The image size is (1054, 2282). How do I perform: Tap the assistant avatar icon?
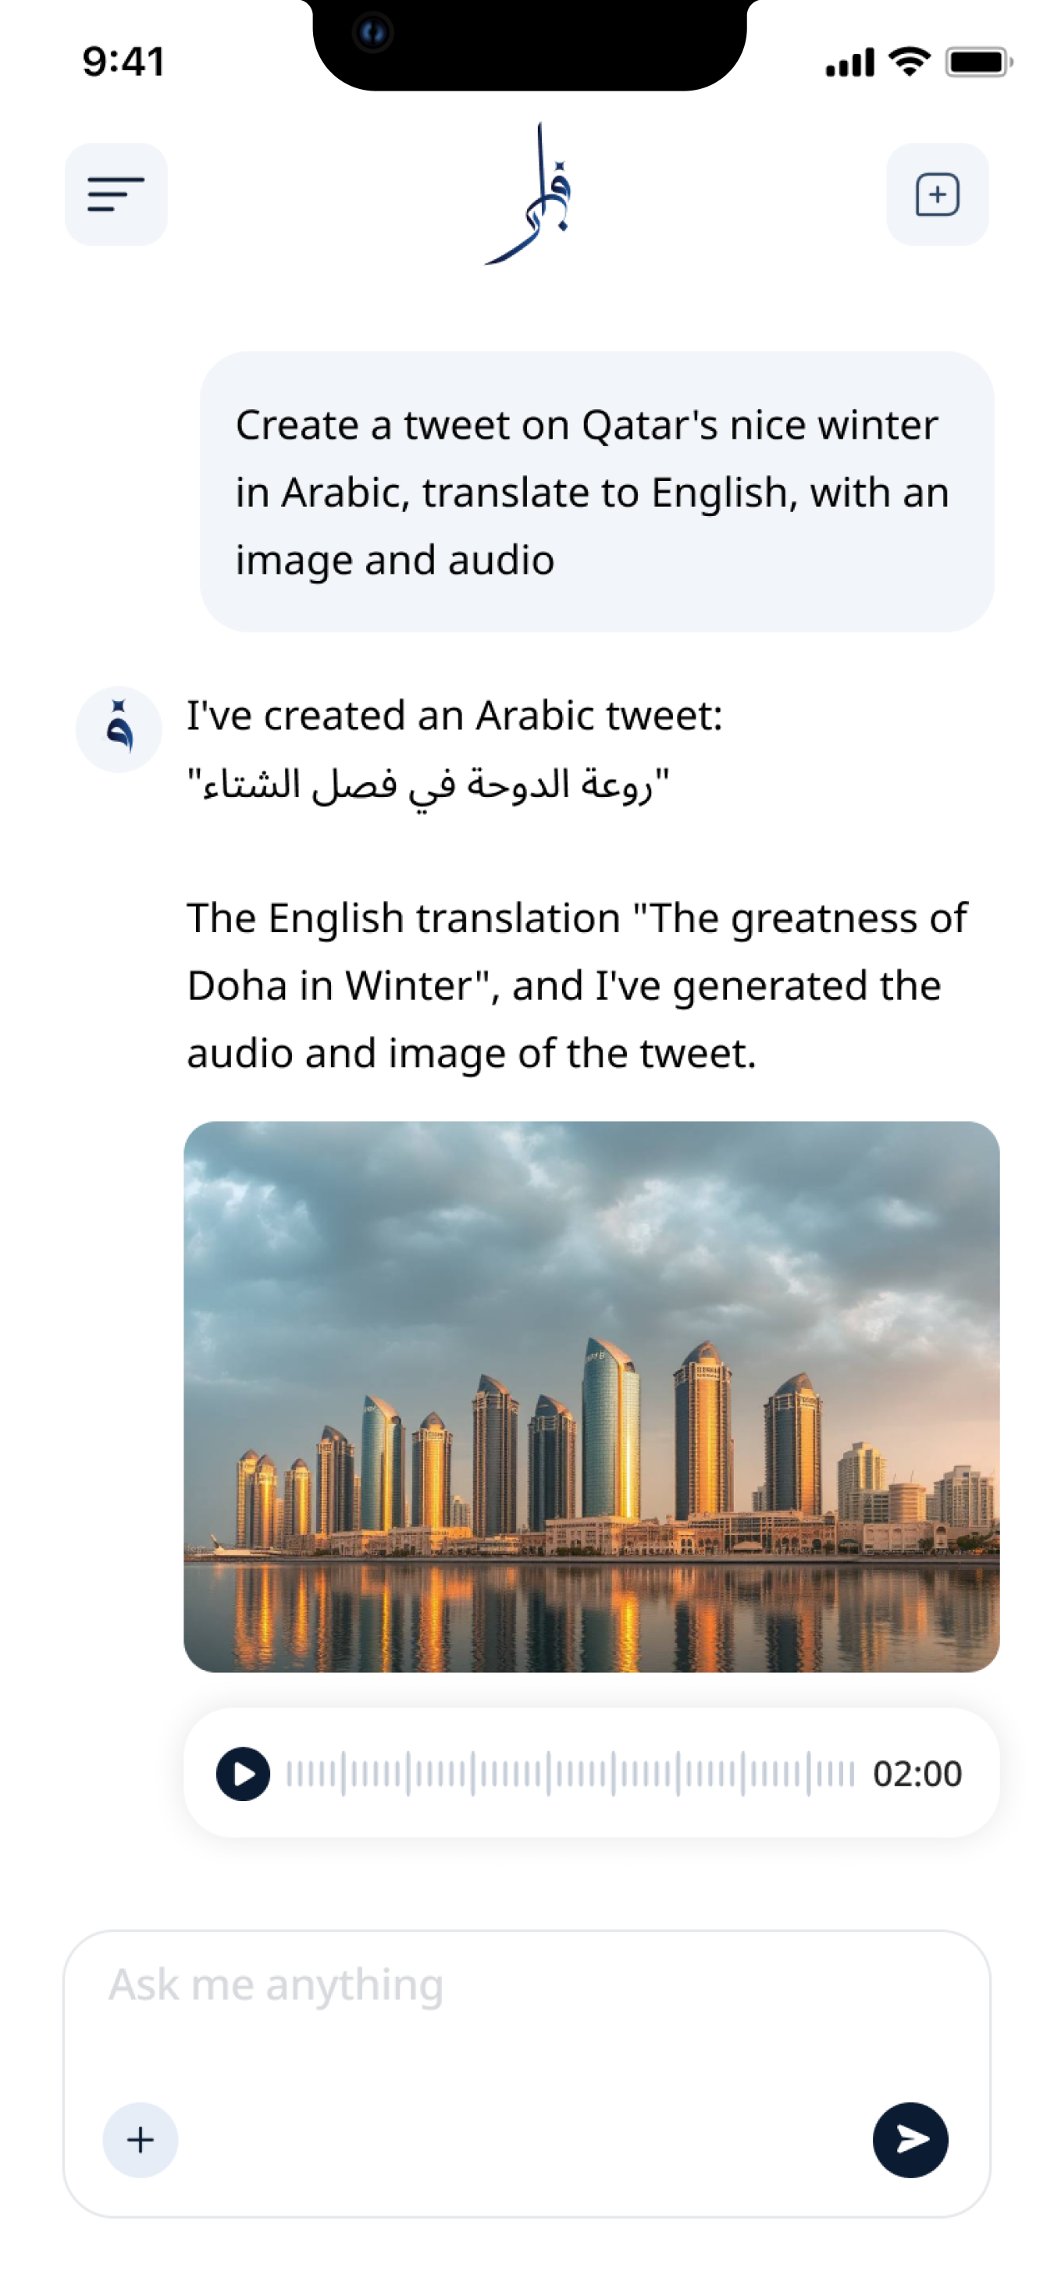119,729
